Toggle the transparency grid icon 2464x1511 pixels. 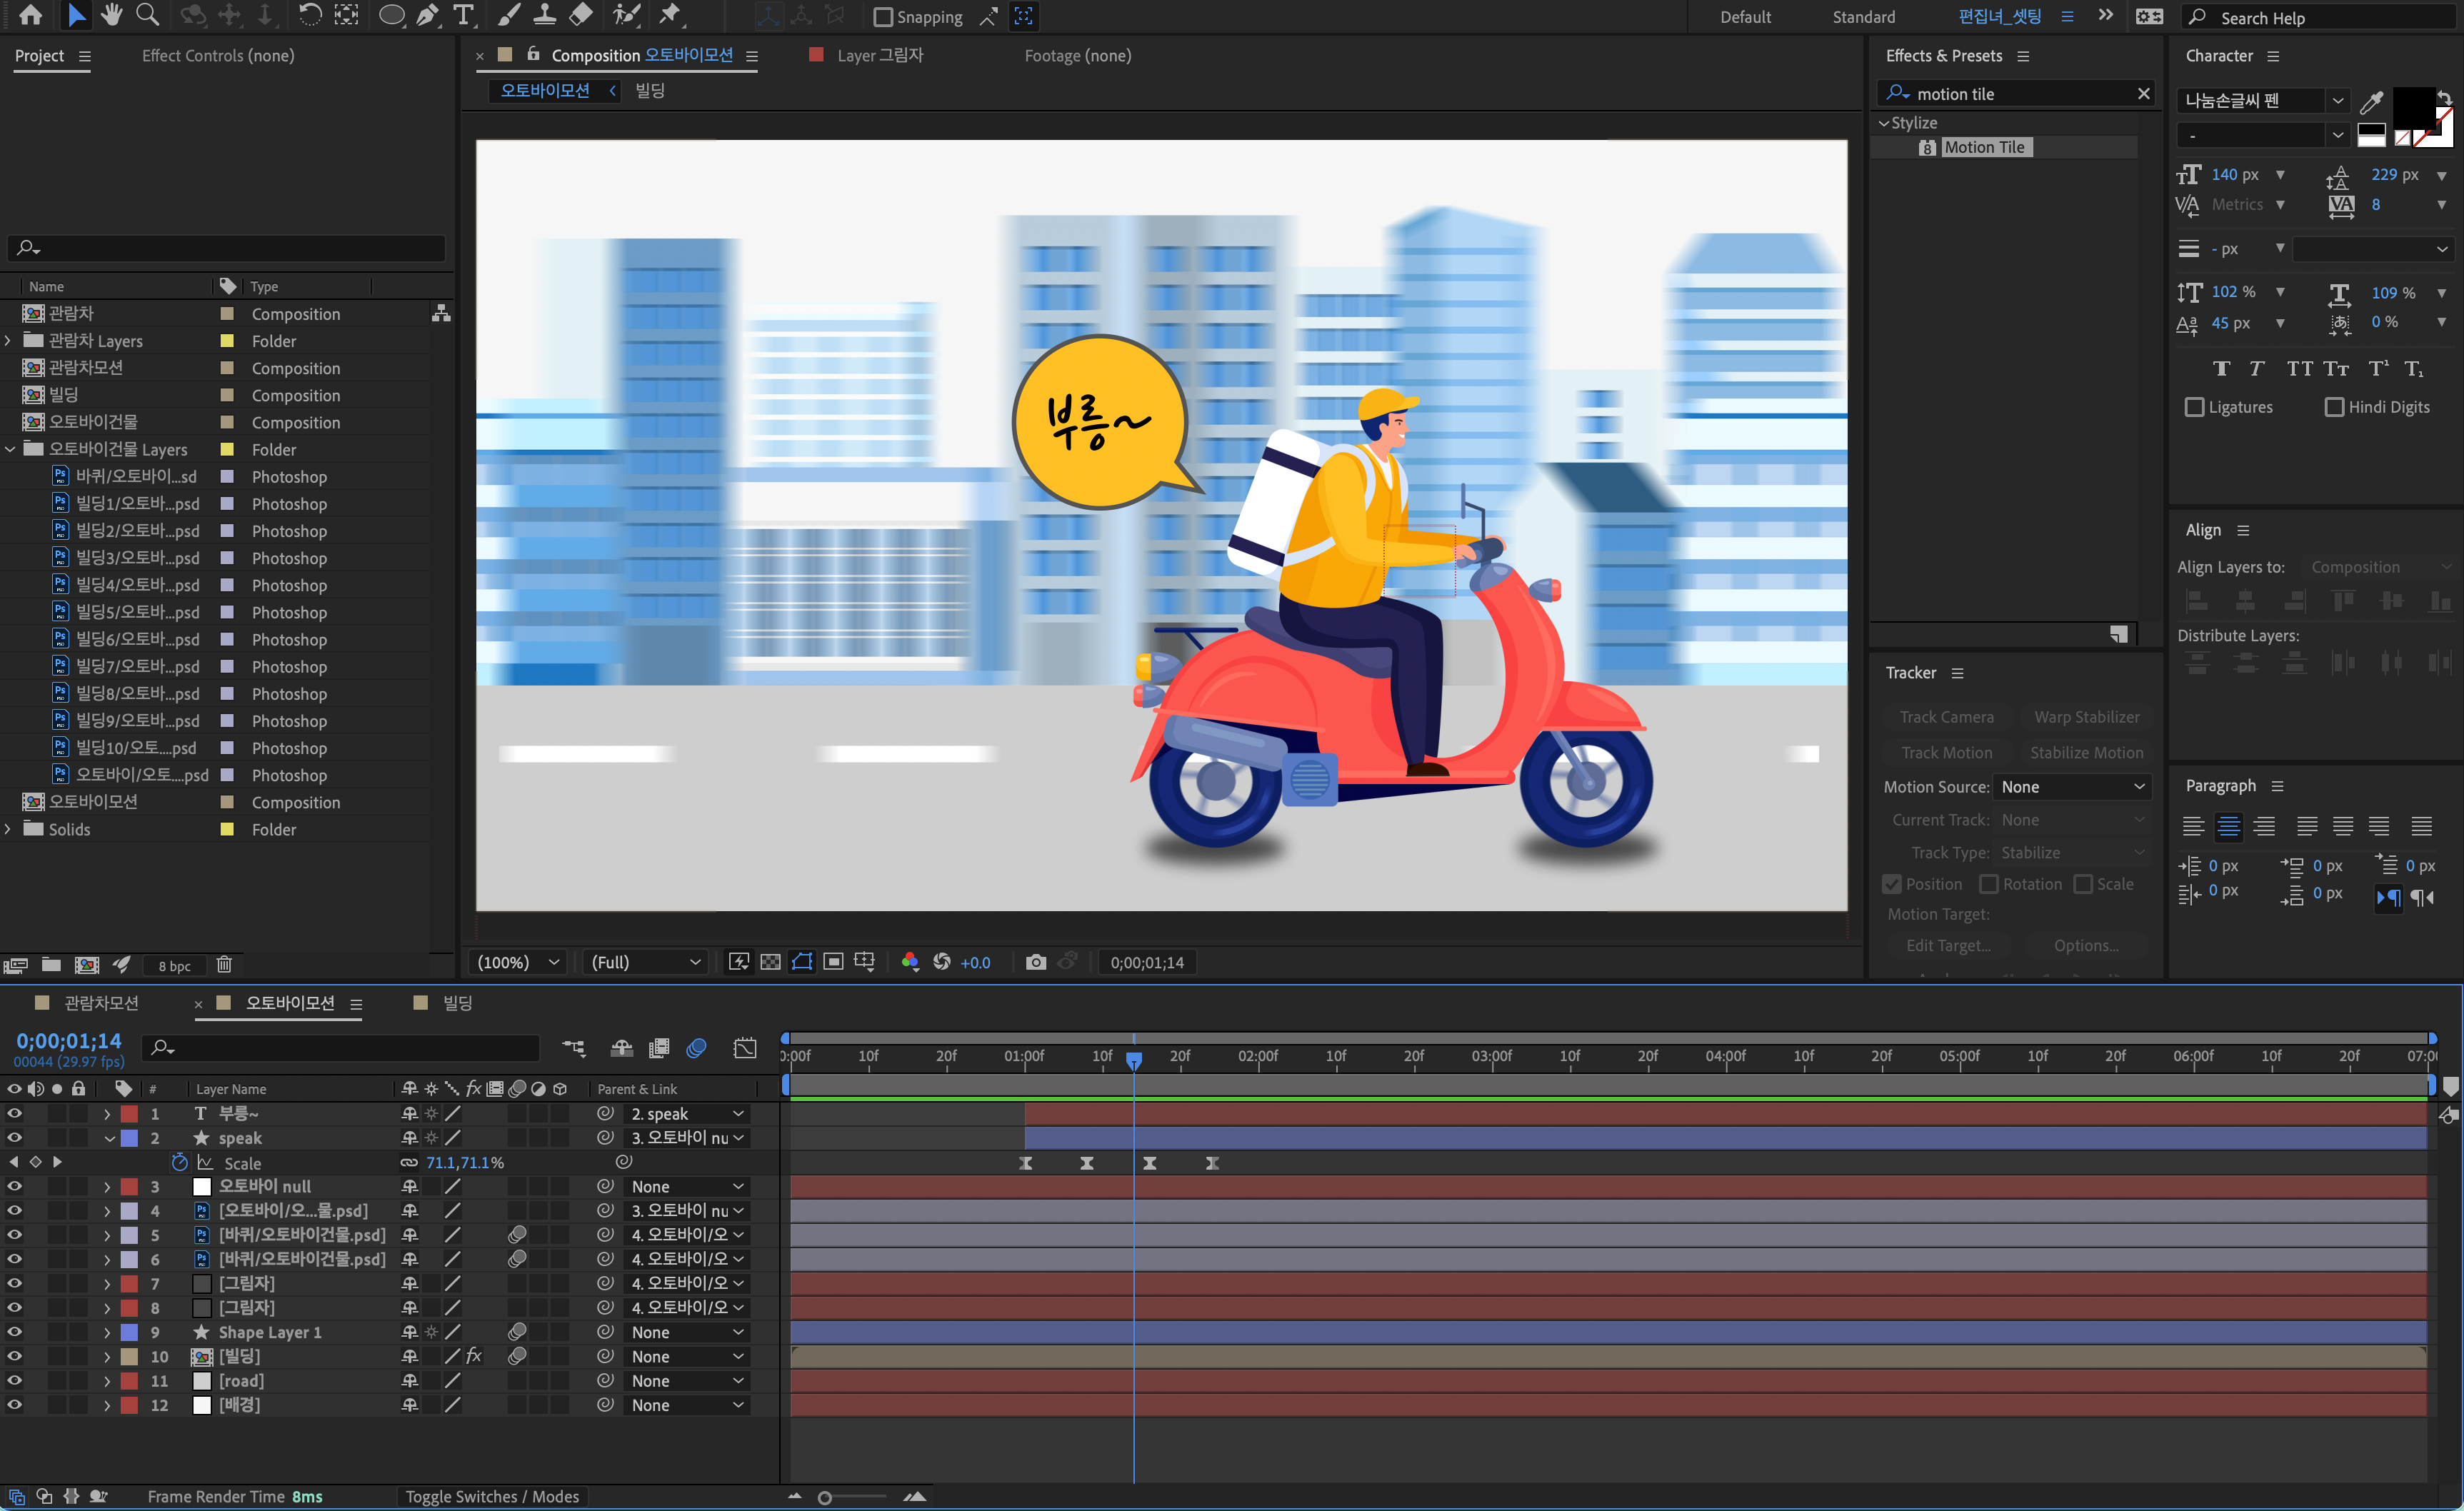point(770,962)
